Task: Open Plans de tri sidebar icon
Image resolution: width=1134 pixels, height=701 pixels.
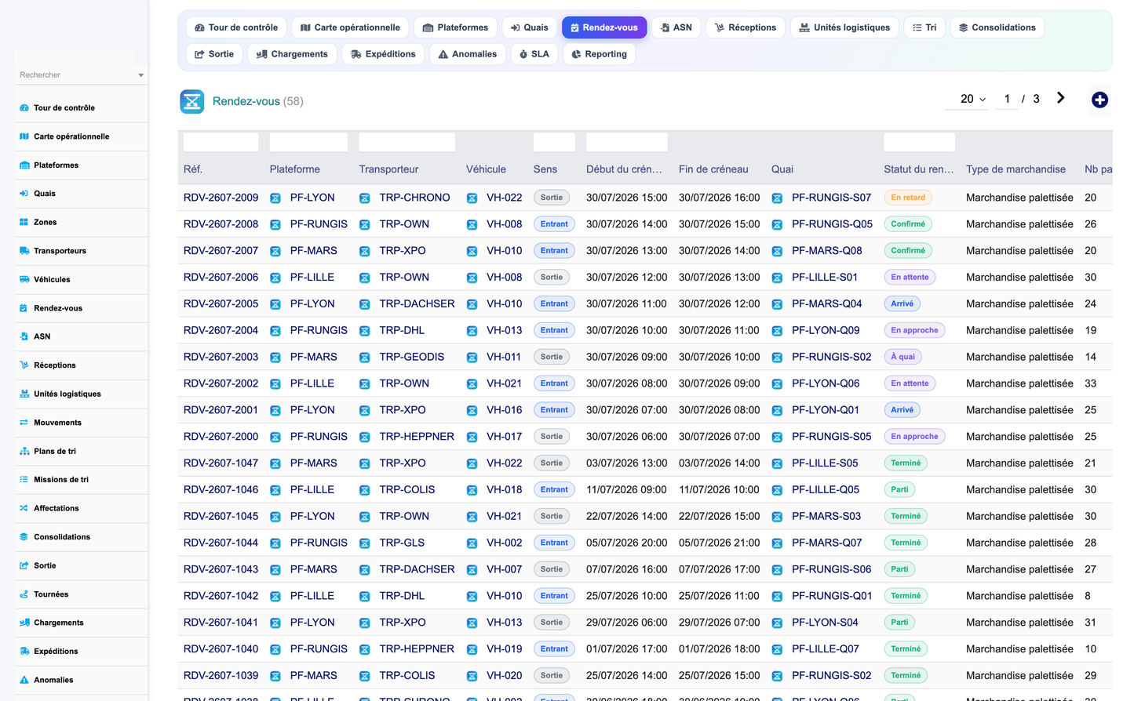Action: click(x=24, y=452)
